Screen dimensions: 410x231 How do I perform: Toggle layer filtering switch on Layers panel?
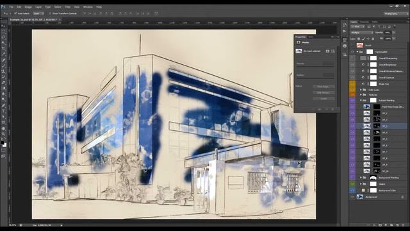(x=395, y=26)
